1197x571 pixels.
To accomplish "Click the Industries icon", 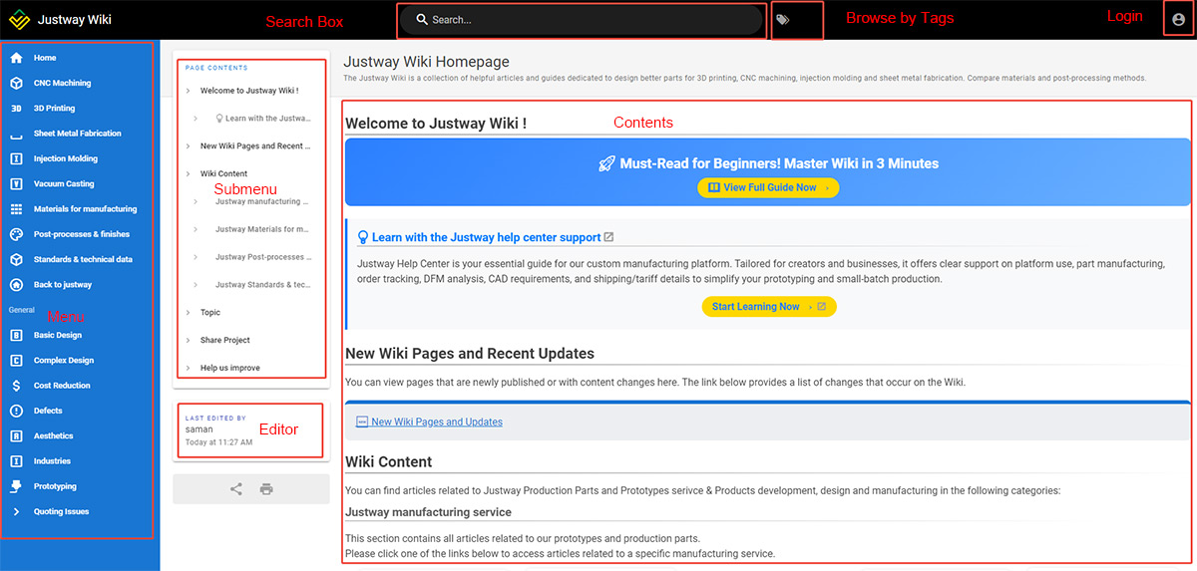I will pos(16,461).
